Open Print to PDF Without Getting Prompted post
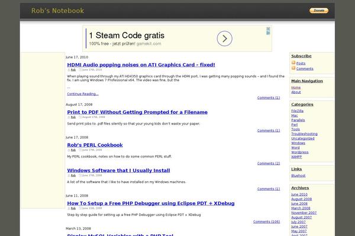Screen dimensions: 355x236 [x=137, y=112]
